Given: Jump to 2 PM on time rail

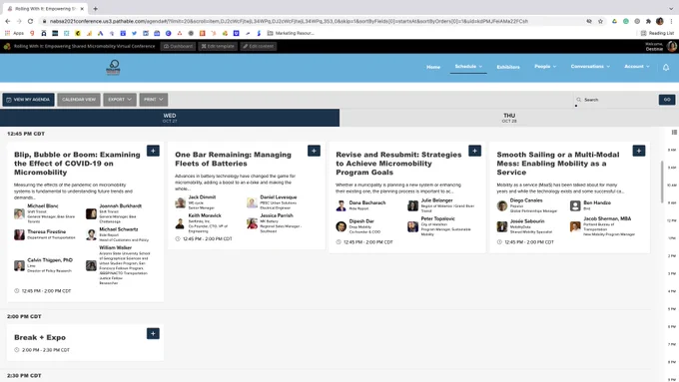Looking at the screenshot, I should 672,255.
